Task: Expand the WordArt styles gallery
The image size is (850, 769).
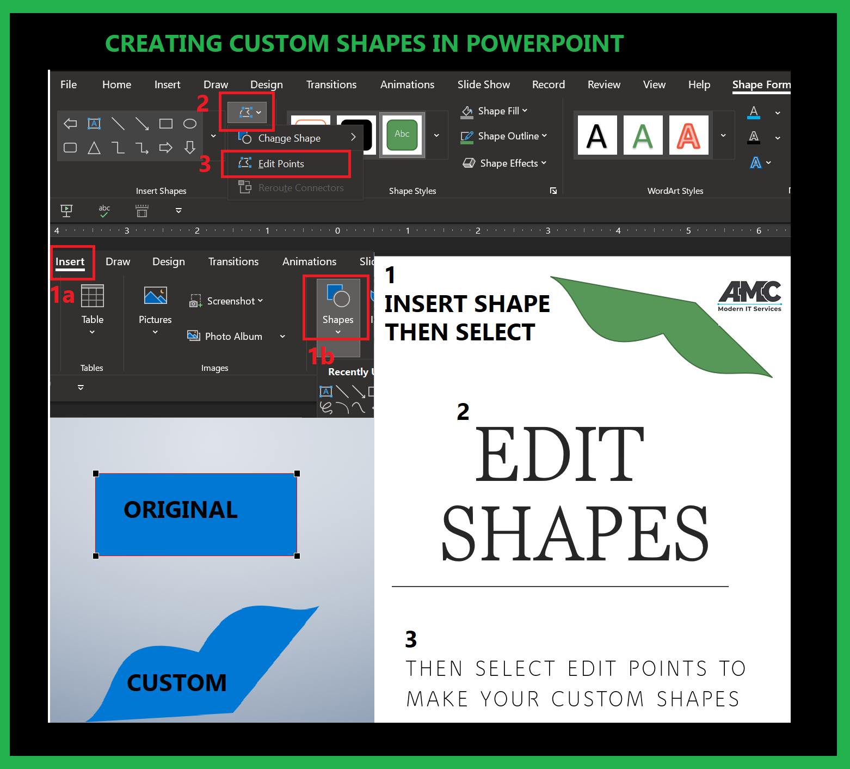Action: click(723, 135)
